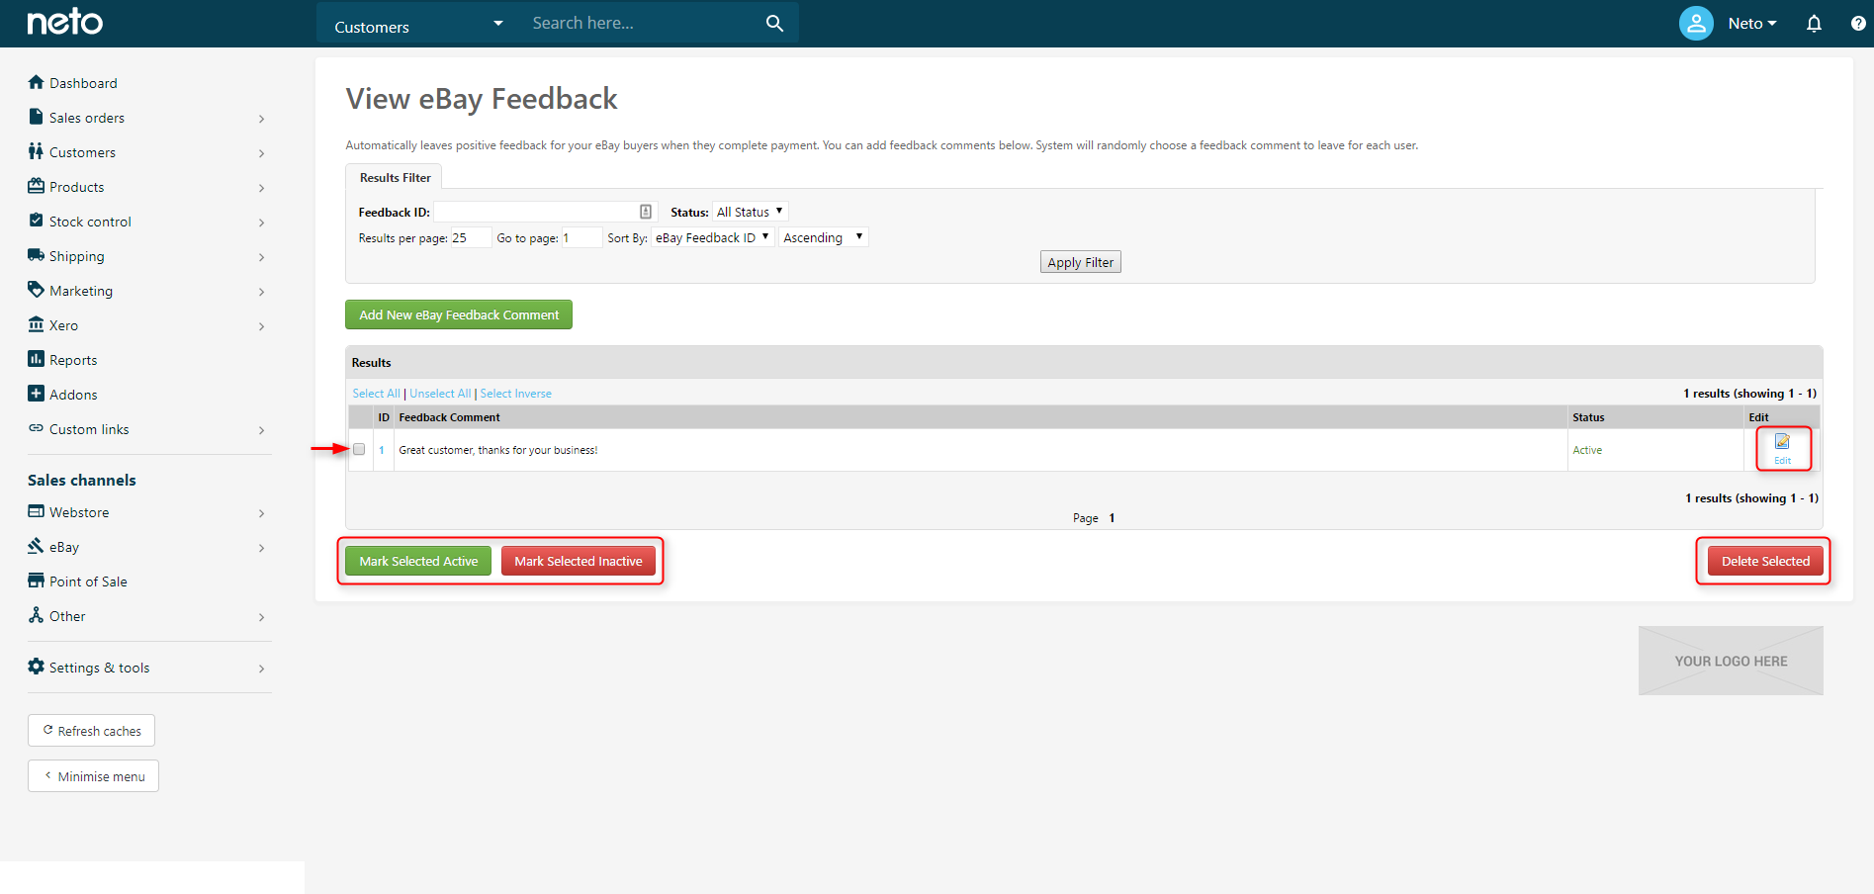Click the Addons plus icon
1874x894 pixels.
(x=37, y=394)
